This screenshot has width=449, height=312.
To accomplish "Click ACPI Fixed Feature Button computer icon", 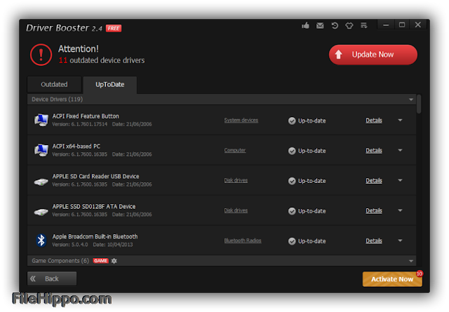I will (41, 120).
